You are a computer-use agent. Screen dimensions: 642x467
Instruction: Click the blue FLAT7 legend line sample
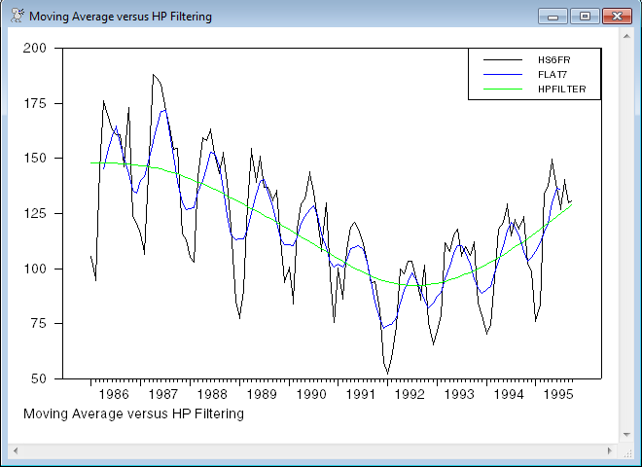tap(504, 75)
